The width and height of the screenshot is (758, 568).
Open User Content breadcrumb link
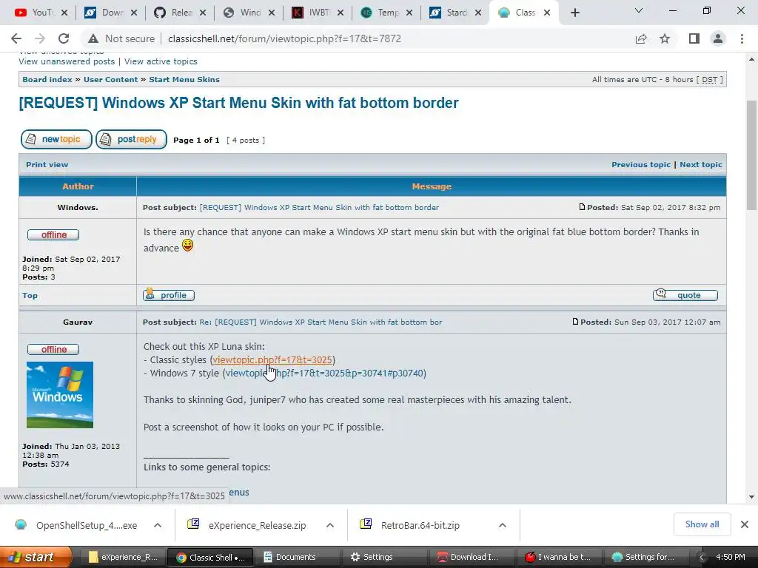(x=111, y=79)
